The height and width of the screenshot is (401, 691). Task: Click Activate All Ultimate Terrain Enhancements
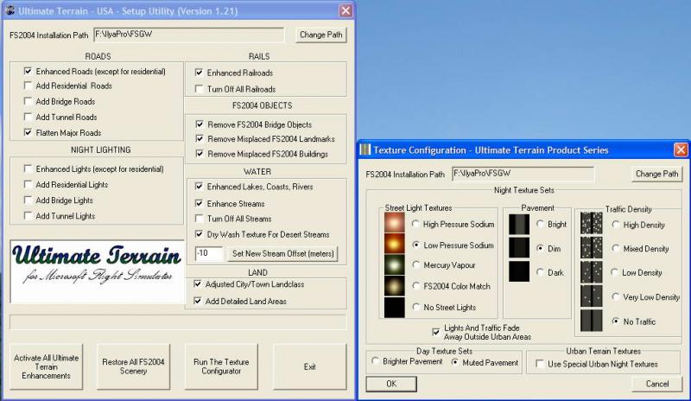(47, 366)
